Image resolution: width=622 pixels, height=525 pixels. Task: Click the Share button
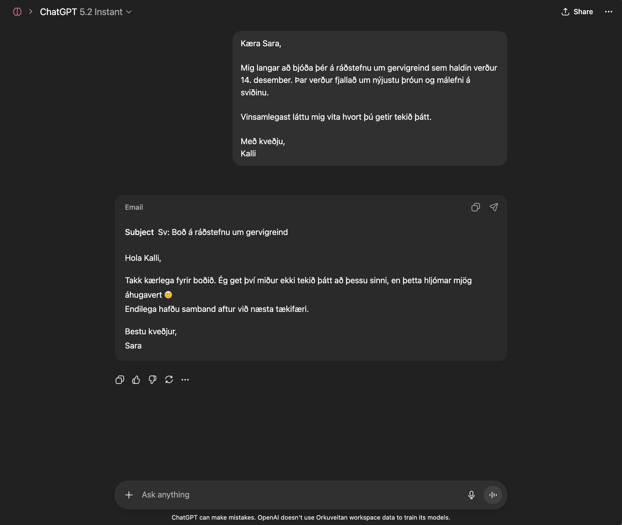[x=577, y=12]
